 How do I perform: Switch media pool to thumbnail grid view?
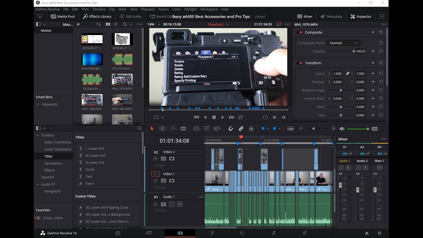coord(108,24)
